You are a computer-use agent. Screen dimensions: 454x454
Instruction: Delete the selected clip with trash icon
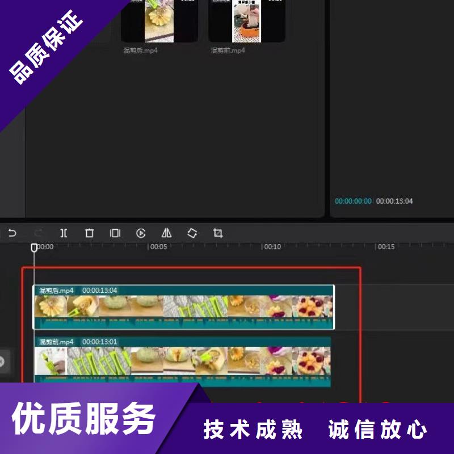pyautogui.click(x=89, y=233)
